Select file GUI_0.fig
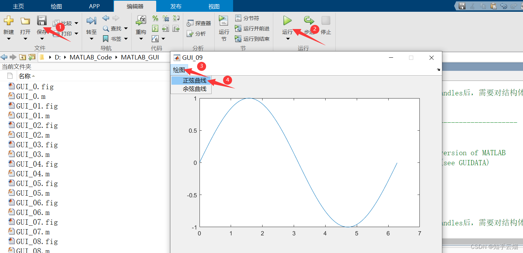523x253 pixels. click(35, 87)
